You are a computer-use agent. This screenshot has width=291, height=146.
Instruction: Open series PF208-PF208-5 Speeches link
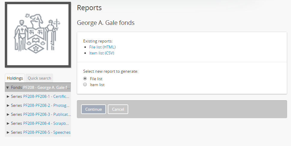(x=47, y=132)
